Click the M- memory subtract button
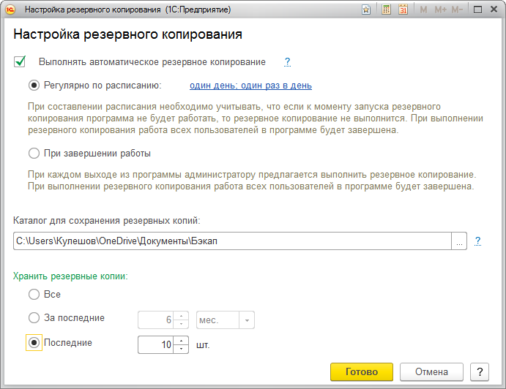The width and height of the screenshot is (506, 389). [457, 10]
